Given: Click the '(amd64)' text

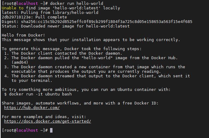Looking at the screenshot, I should click(20, 62).
